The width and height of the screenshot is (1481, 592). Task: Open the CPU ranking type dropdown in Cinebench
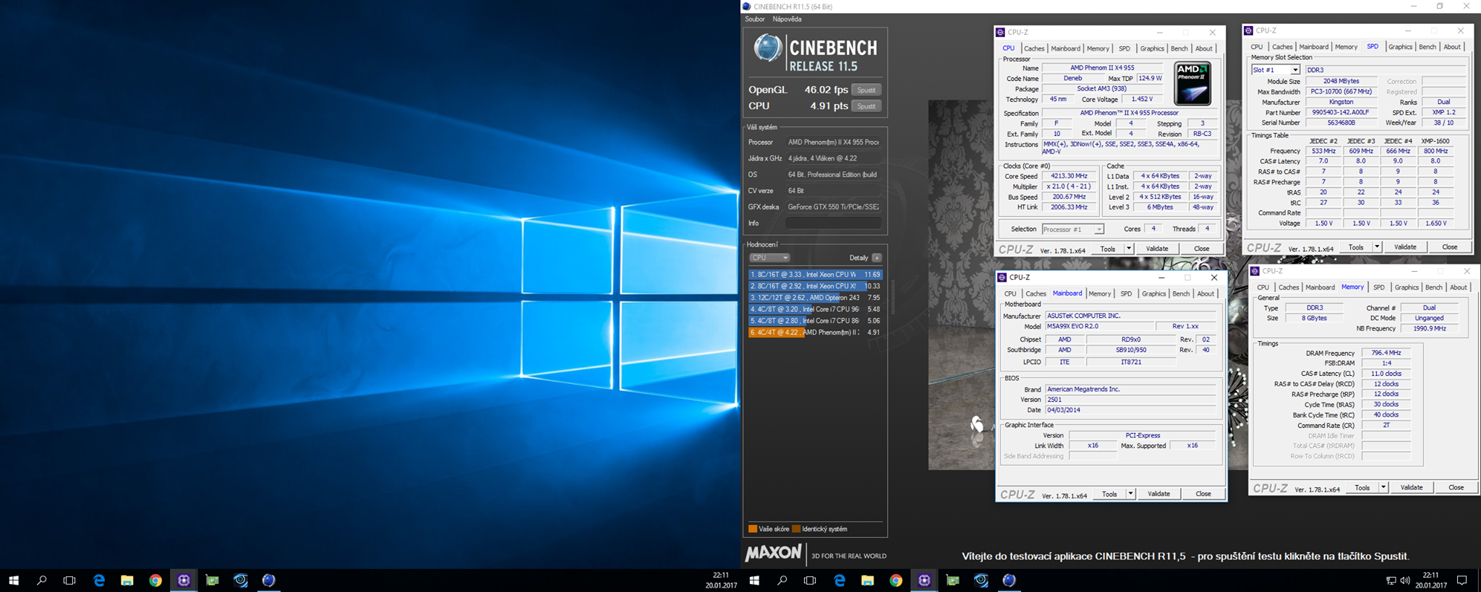[x=769, y=258]
